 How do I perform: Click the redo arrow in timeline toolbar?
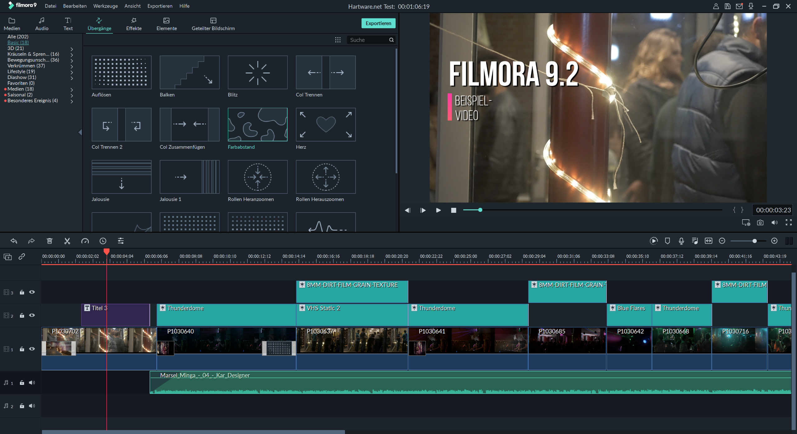(x=31, y=241)
